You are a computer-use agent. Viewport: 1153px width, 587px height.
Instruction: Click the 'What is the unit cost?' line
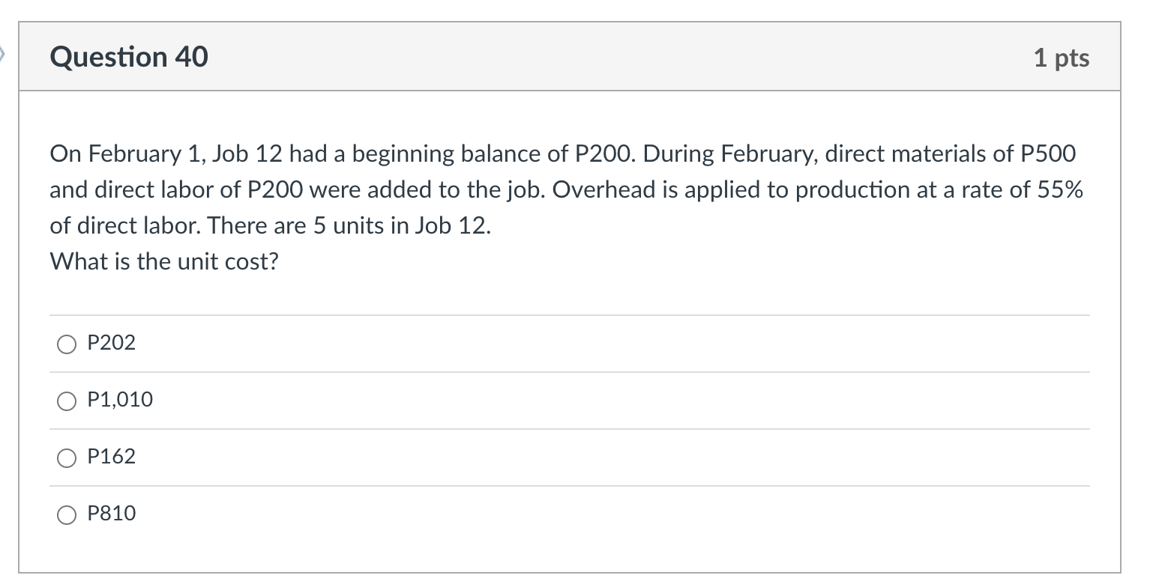coord(163,261)
